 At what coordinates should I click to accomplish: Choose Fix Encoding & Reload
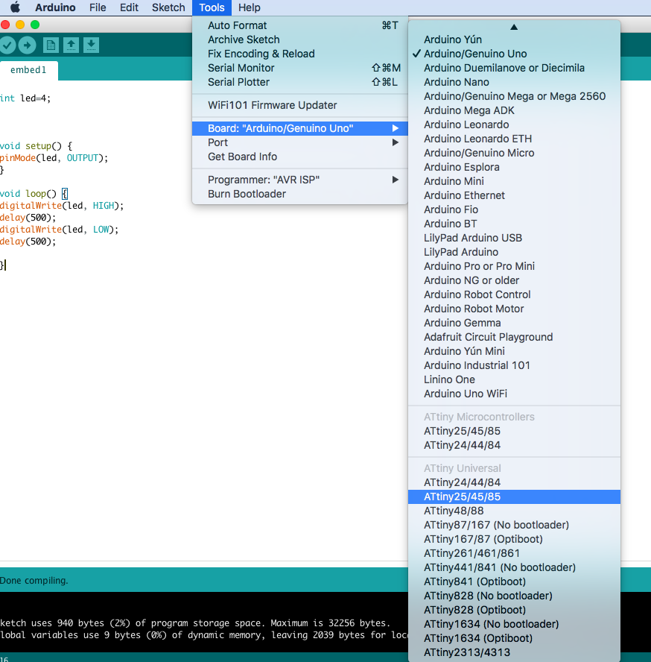pos(300,54)
